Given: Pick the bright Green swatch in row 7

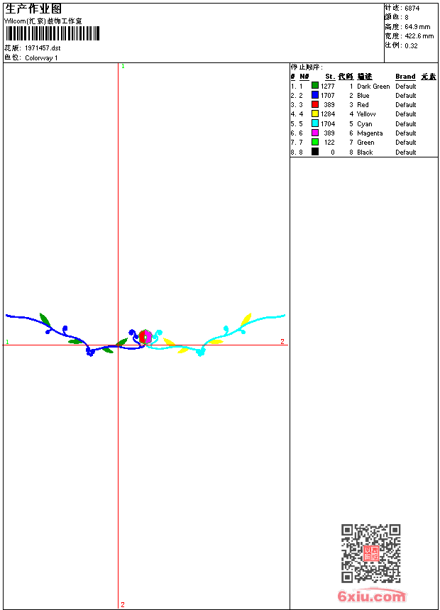Looking at the screenshot, I should click(315, 142).
